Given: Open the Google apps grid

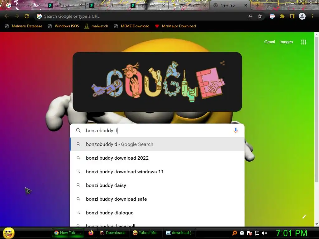Looking at the screenshot, I should click(304, 42).
